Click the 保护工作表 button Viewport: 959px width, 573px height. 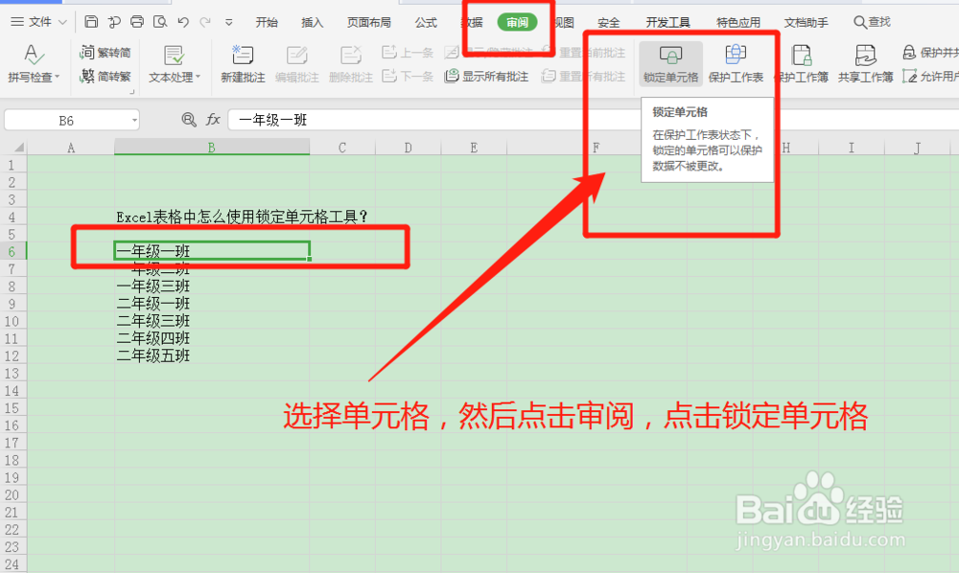736,63
